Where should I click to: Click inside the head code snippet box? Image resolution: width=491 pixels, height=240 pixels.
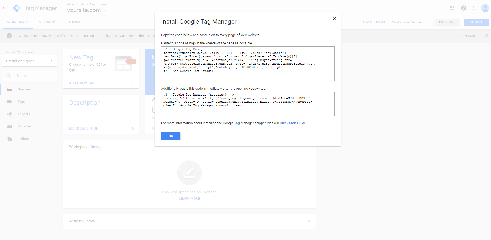pos(248,64)
